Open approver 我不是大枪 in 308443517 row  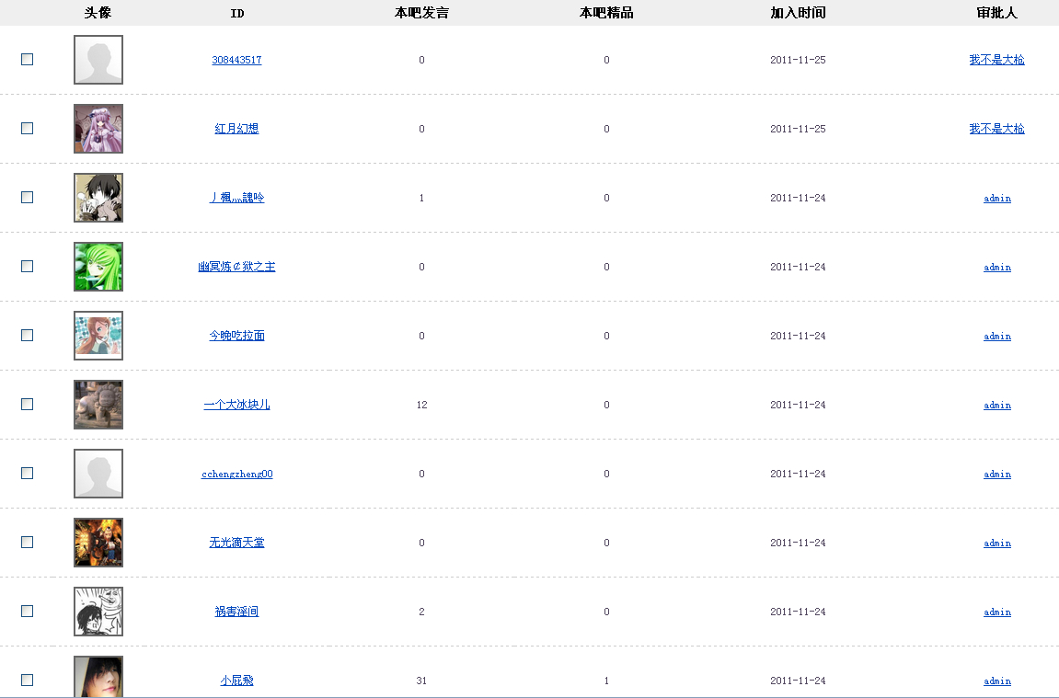(996, 60)
